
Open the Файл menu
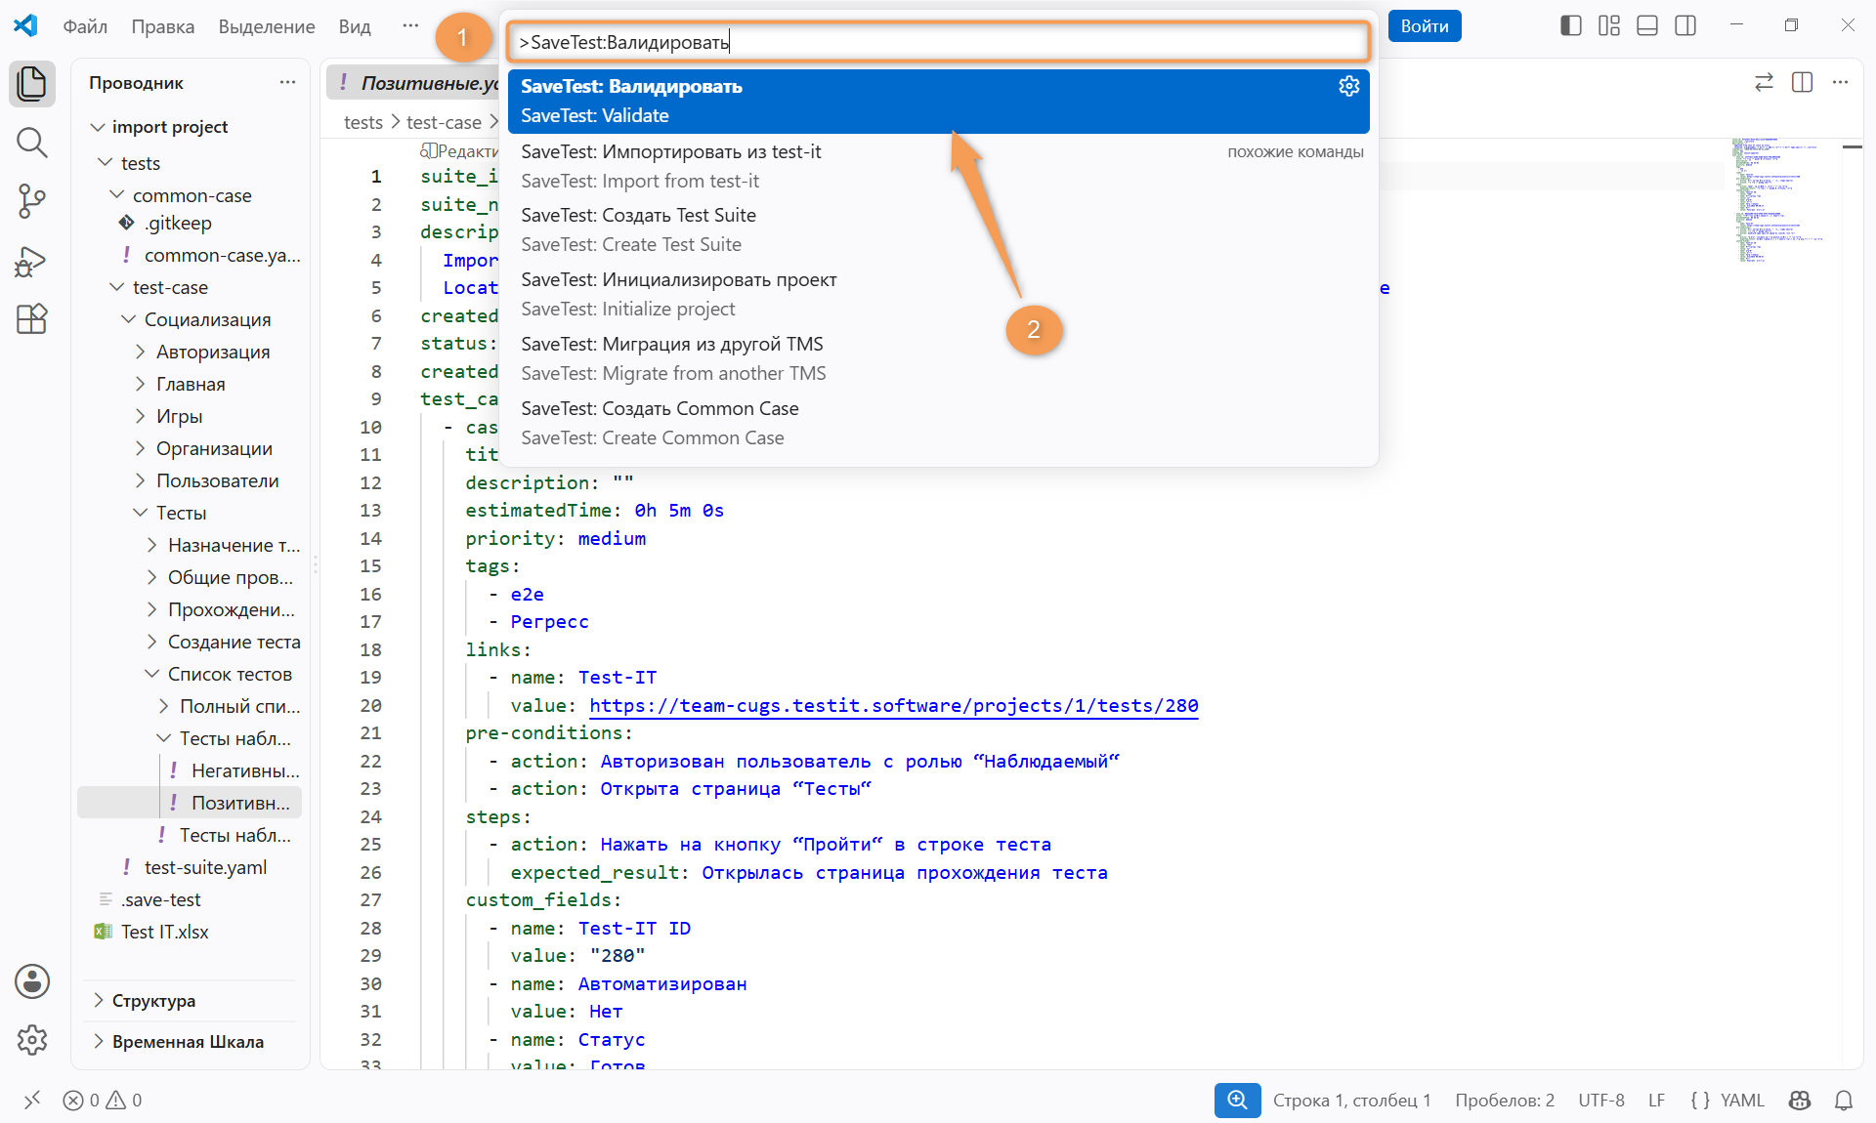pos(85,26)
